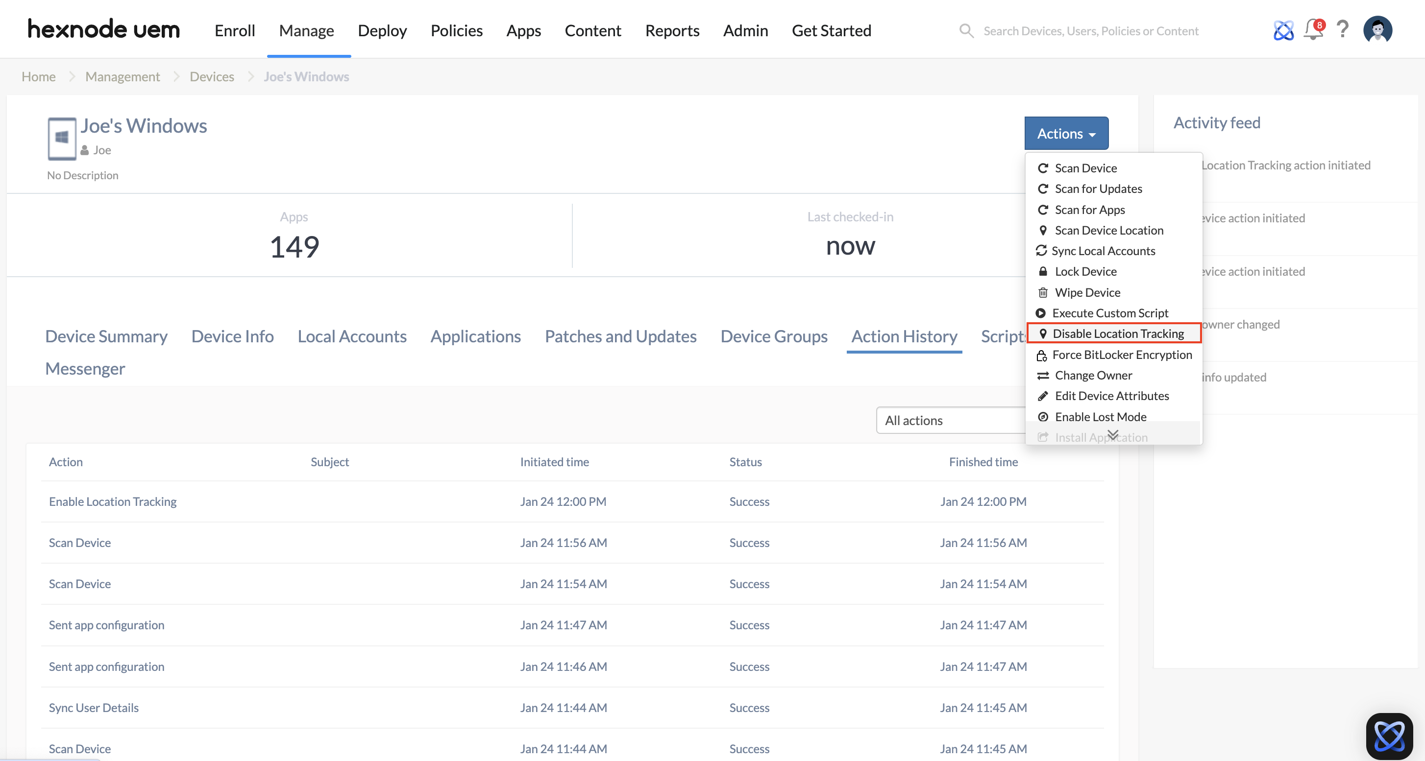1425x761 pixels.
Task: Click the hexnode uem logo
Action: (104, 29)
